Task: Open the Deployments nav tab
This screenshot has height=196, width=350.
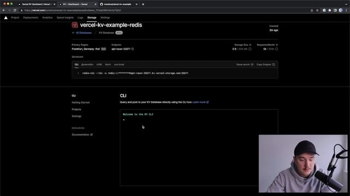Action: pos(31,17)
